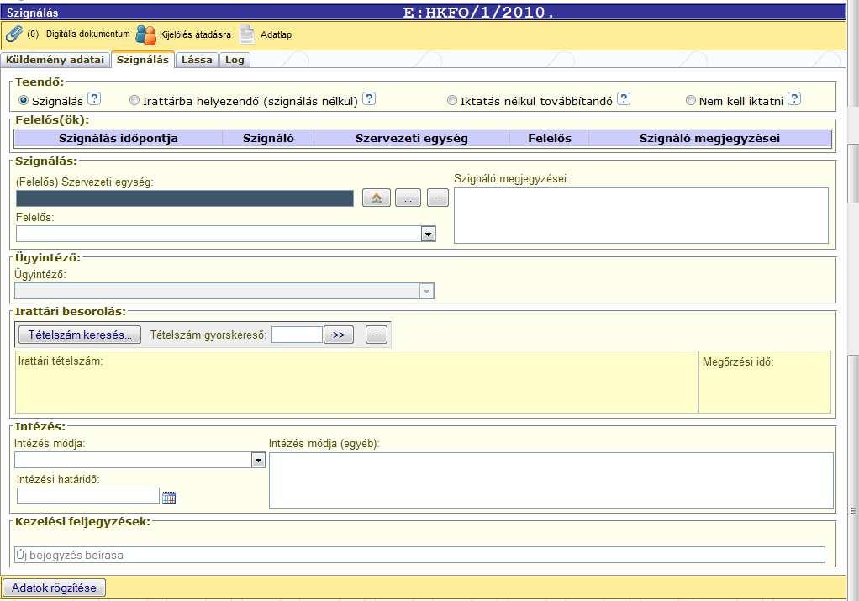The height and width of the screenshot is (601, 859).
Task: Click the E:HKFO/1/2010. title text
Action: pyautogui.click(x=479, y=12)
